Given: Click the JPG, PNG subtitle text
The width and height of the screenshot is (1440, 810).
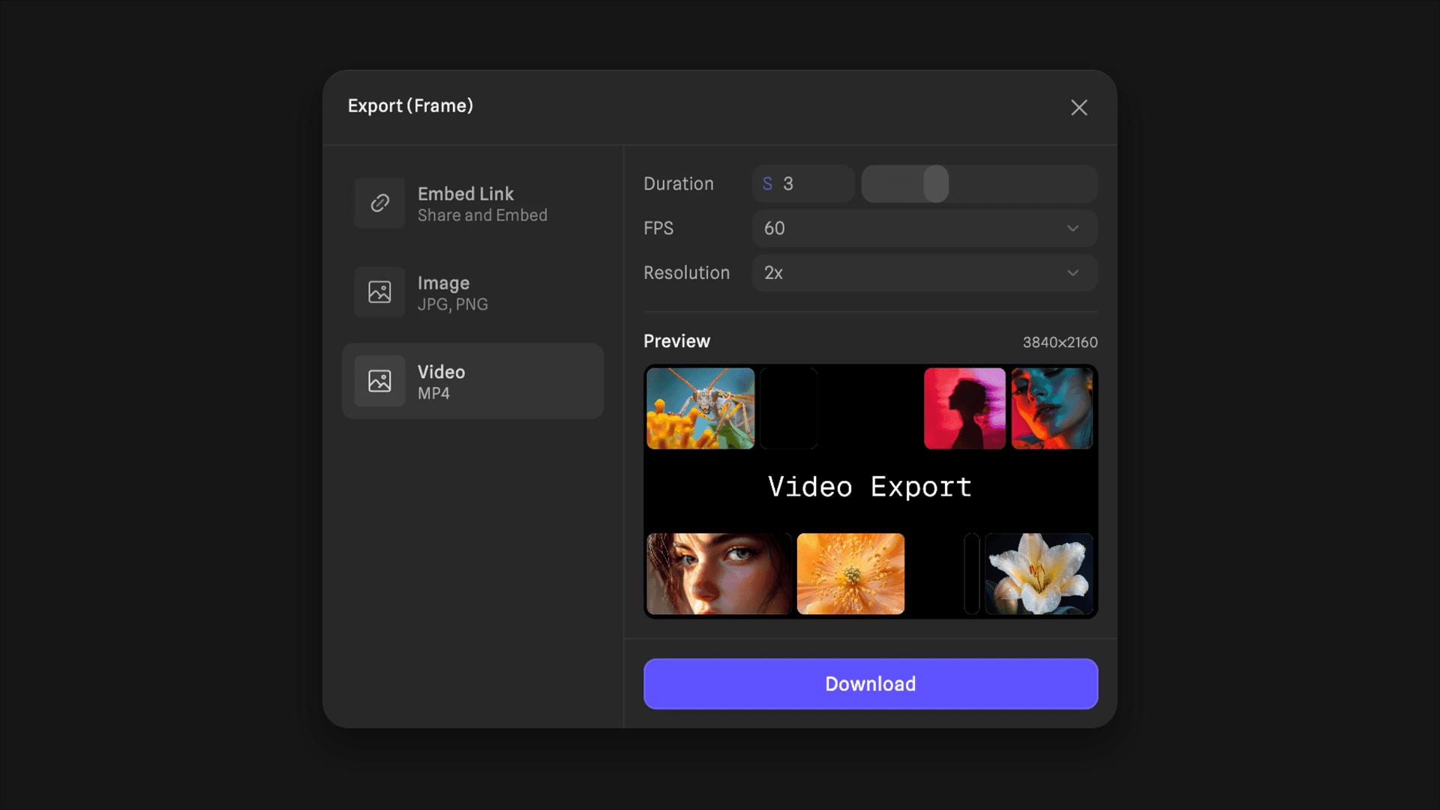Looking at the screenshot, I should (452, 304).
